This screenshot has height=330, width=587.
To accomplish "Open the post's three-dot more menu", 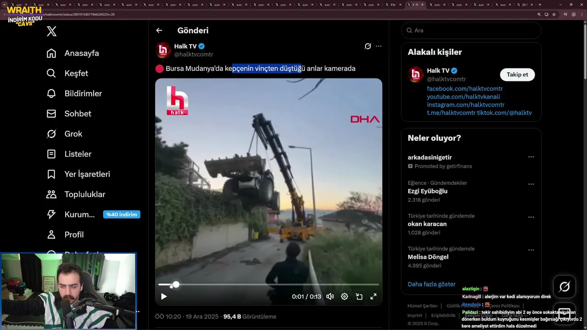I will pyautogui.click(x=378, y=46).
